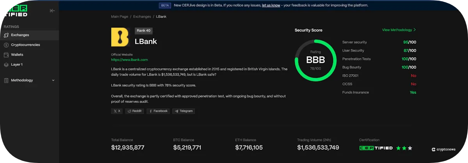Open LBank's Reddit page button
The height and width of the screenshot is (163, 468).
click(135, 111)
